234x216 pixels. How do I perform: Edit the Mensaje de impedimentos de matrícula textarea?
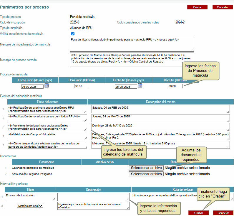click(132, 44)
